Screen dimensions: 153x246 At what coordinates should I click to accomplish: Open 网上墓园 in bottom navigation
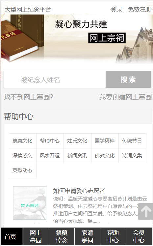pyautogui.click(x=36, y=236)
